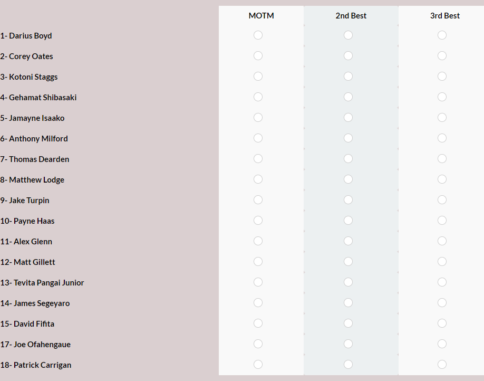Select MOTM for Gehamat Shibasaki

coord(258,97)
